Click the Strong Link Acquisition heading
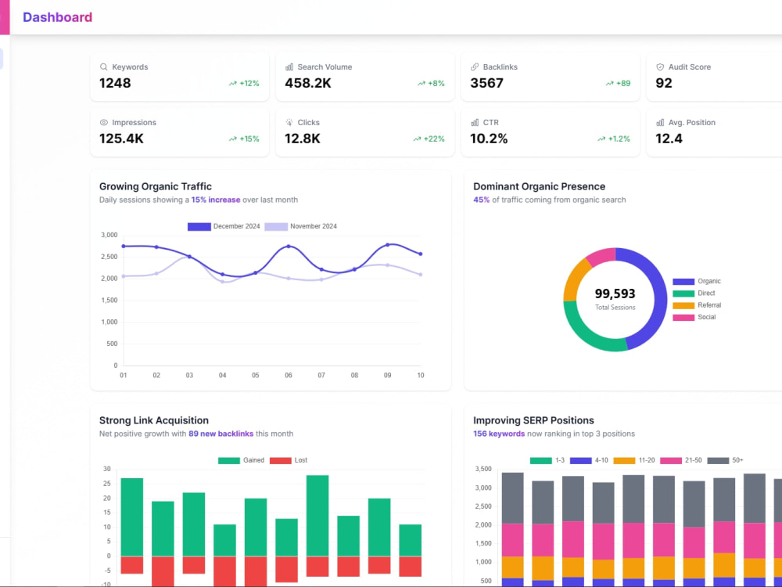The height and width of the screenshot is (587, 782). (153, 420)
